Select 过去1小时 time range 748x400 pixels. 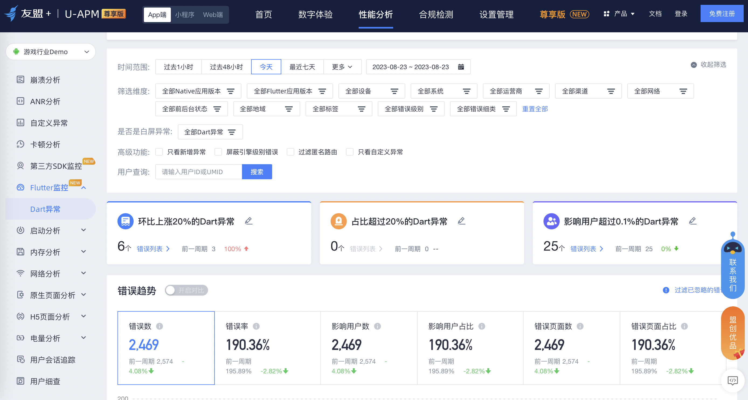[178, 67]
